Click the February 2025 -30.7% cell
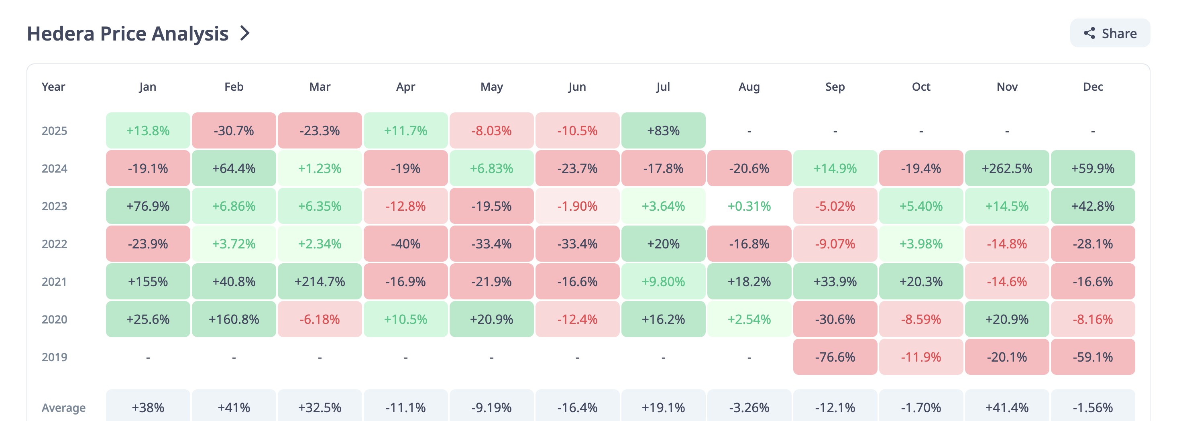The image size is (1177, 421). pyautogui.click(x=234, y=130)
